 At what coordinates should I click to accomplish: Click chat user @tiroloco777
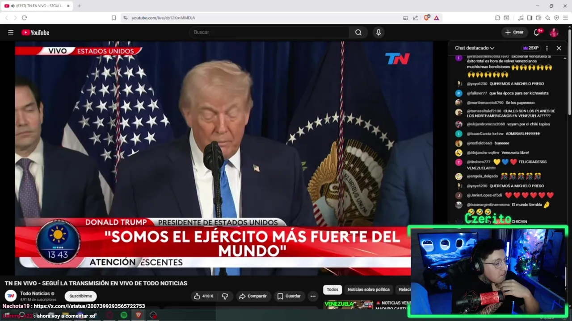(479, 162)
